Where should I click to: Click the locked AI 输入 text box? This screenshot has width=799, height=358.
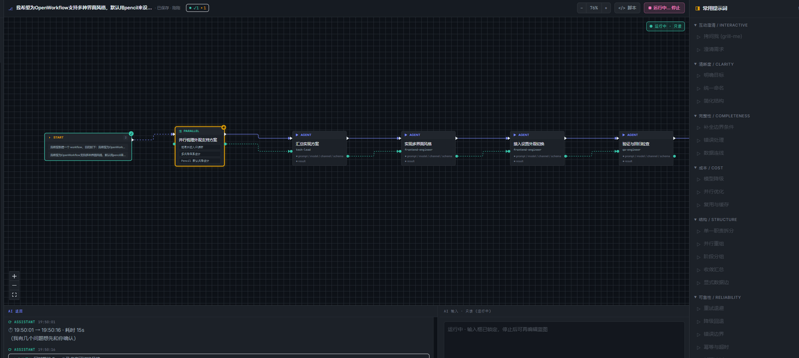(x=564, y=340)
